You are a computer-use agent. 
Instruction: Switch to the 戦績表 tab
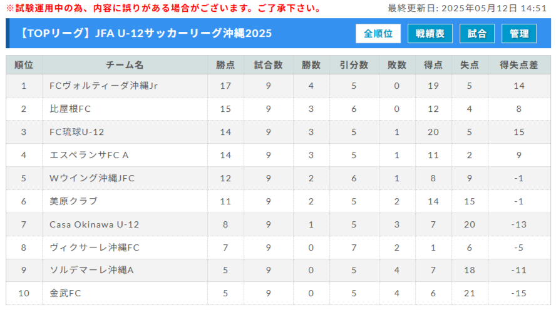[x=430, y=34]
